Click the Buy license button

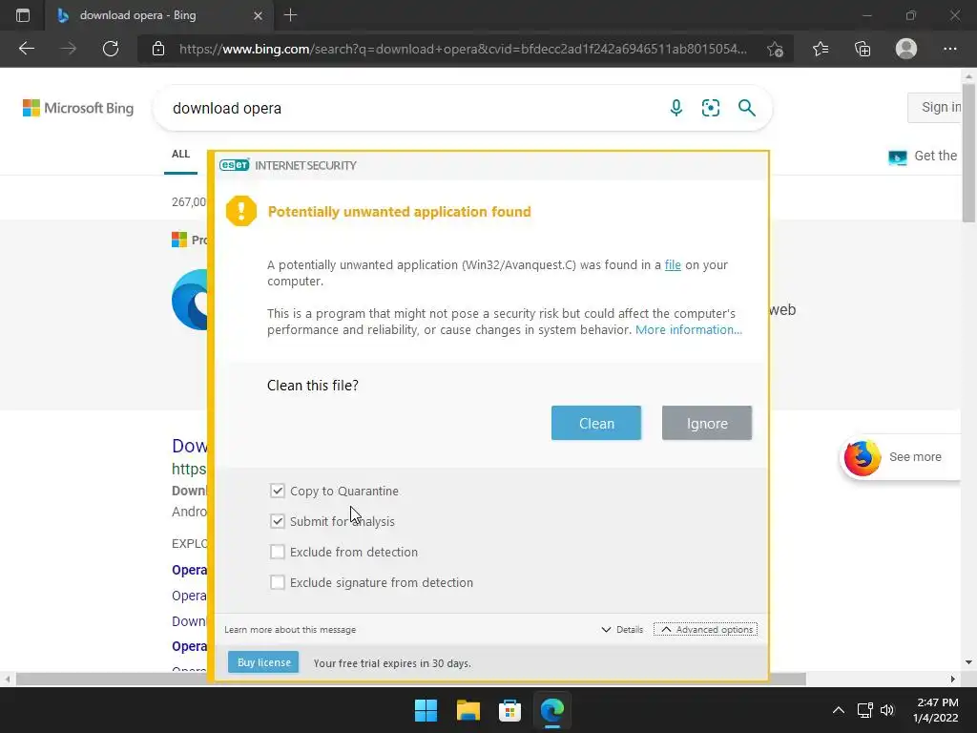tap(263, 662)
